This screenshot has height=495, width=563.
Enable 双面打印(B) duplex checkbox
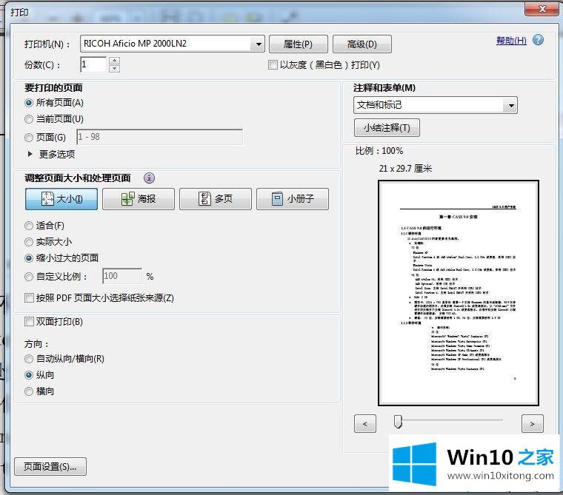(x=29, y=321)
